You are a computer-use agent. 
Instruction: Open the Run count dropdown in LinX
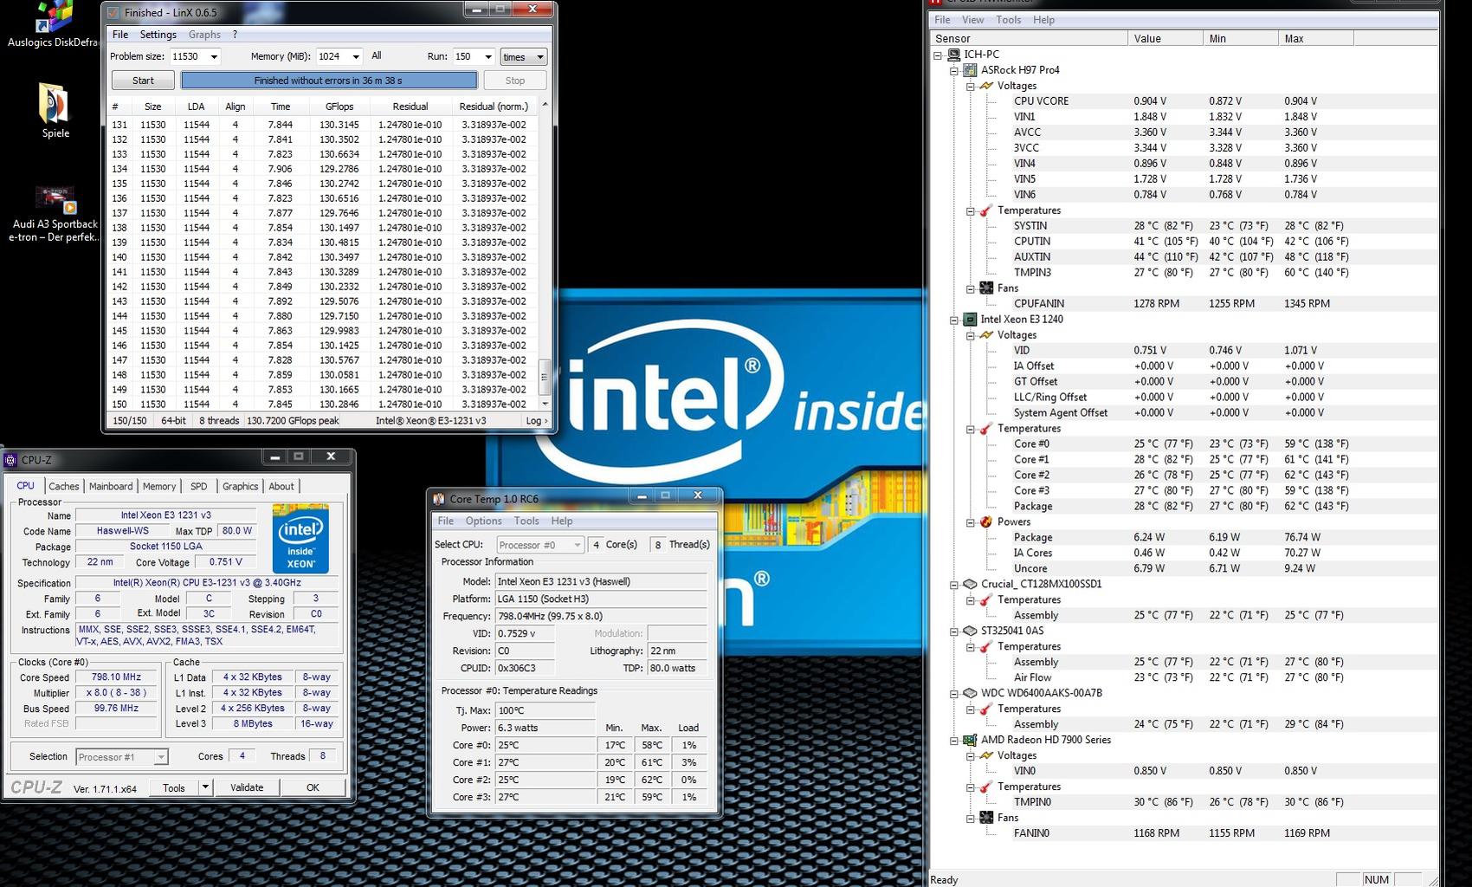point(487,57)
